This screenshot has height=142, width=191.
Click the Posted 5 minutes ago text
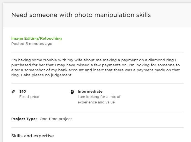pyautogui.click(x=32, y=44)
